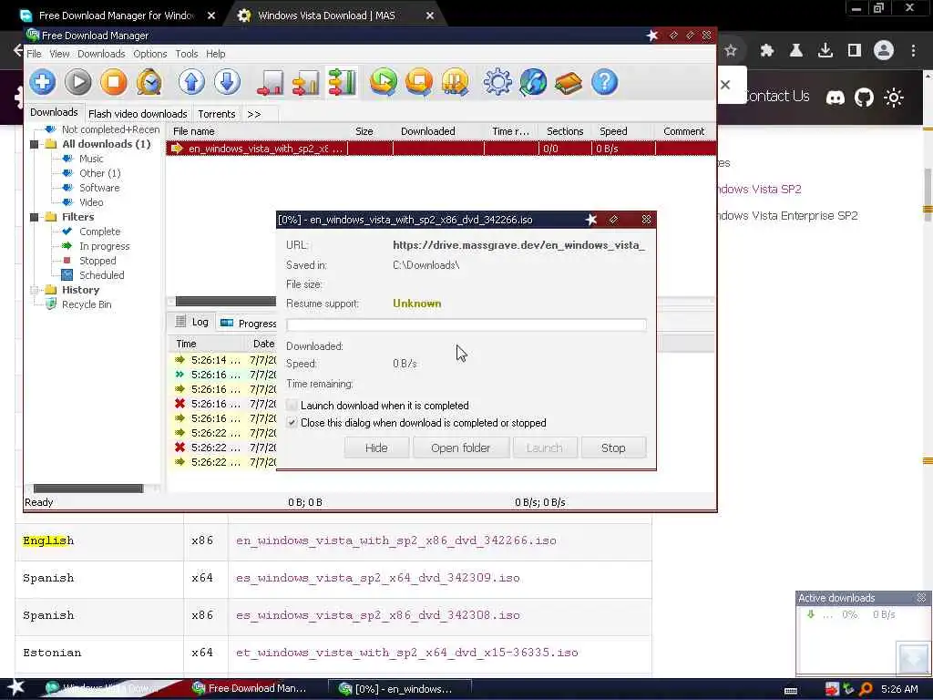Screen dimensions: 933x700
Task: Switch to Flash video downloads tab
Action: pos(138,114)
